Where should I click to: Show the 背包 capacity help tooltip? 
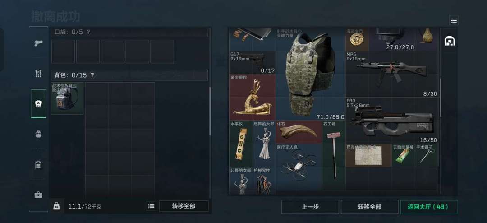[92, 75]
